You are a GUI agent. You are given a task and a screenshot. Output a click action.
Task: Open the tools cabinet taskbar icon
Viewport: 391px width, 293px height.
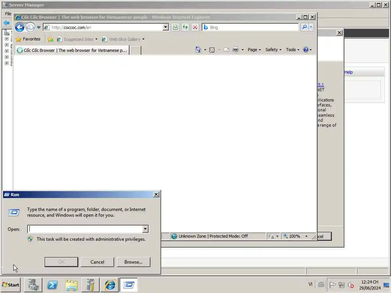coord(90,285)
